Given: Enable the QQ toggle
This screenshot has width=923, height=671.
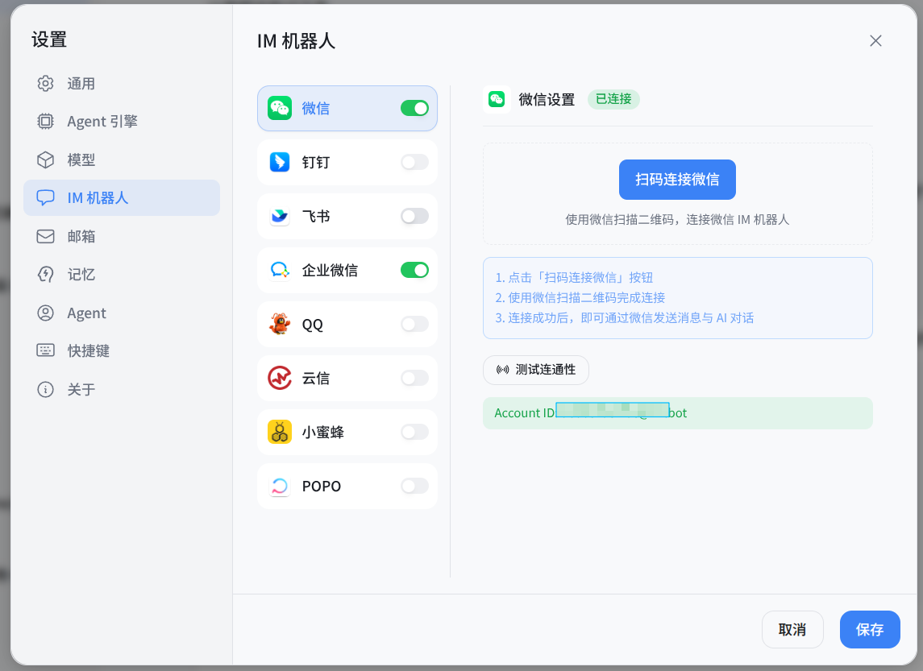Looking at the screenshot, I should click(x=414, y=324).
